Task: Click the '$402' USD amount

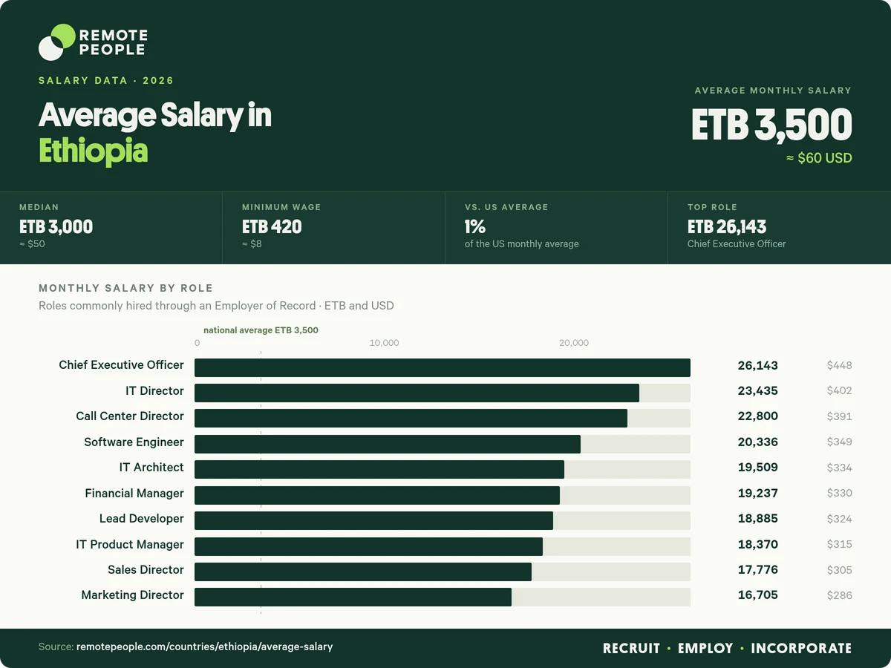Action: tap(840, 391)
